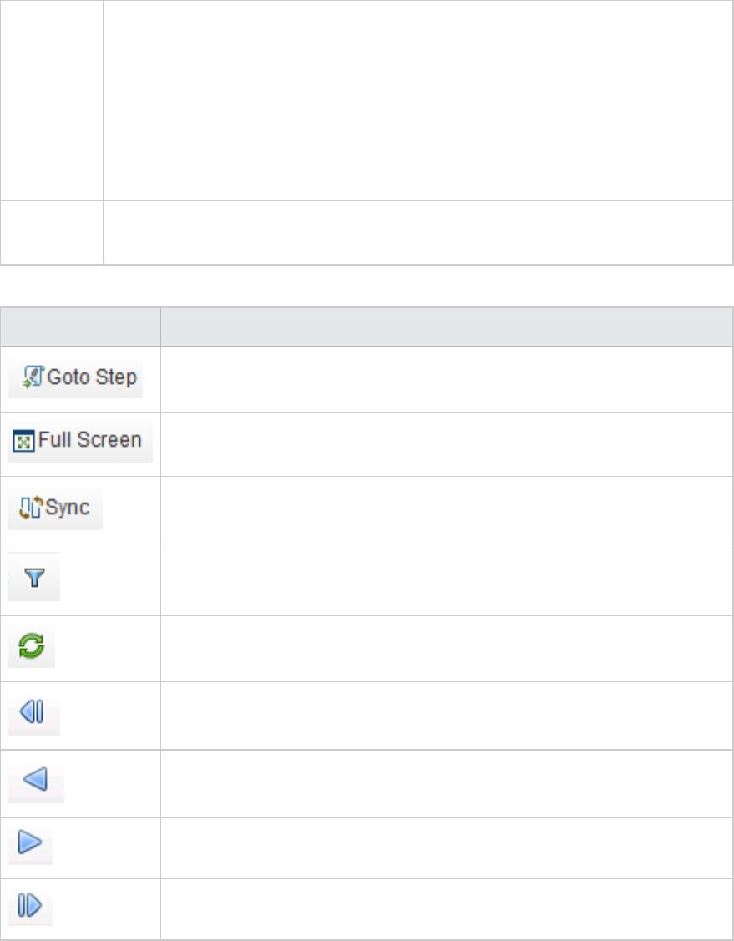This screenshot has width=734, height=941.
Task: Select the window-expand icon inside Full Screen
Action: 23,441
